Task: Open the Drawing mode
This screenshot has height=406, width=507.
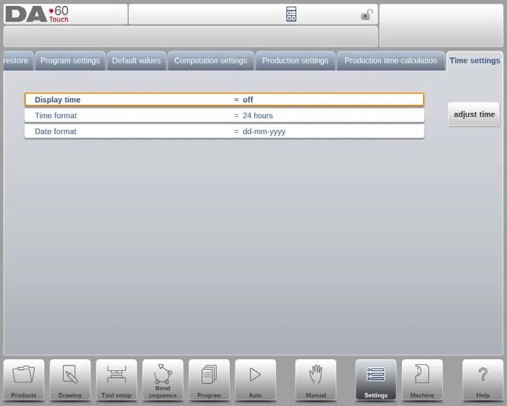Action: click(x=70, y=380)
